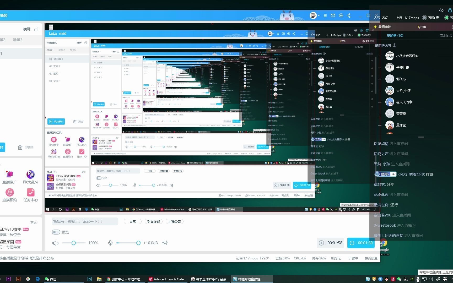Click user 小伙计我看好你 in the ranking list

pyautogui.click(x=407, y=56)
